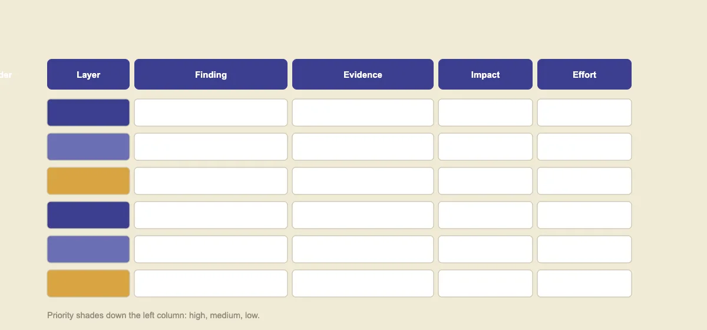
Task: Click the fifth row Effort cell
Action: (584, 249)
